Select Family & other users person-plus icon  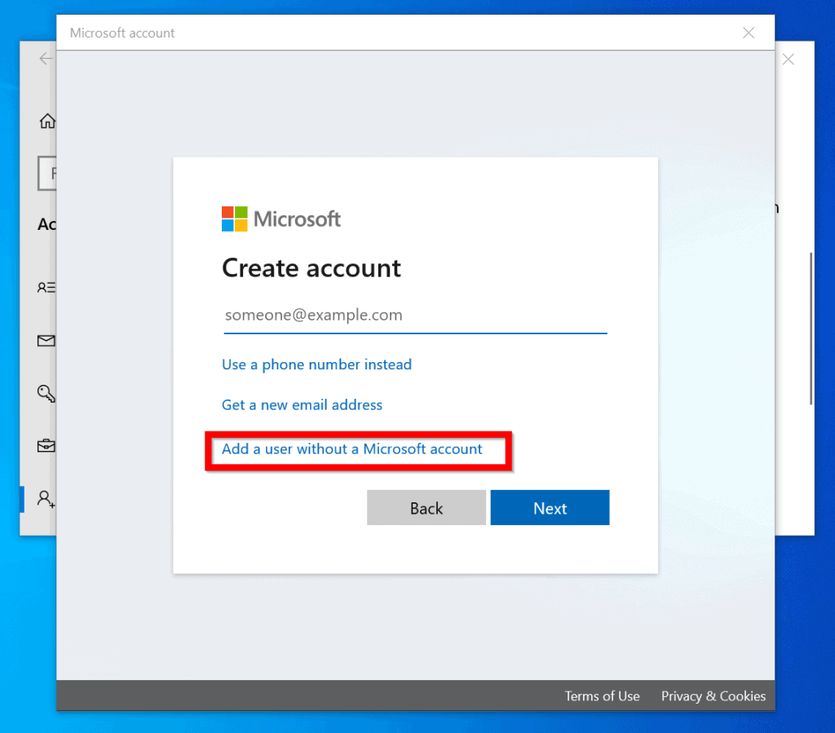tap(46, 499)
